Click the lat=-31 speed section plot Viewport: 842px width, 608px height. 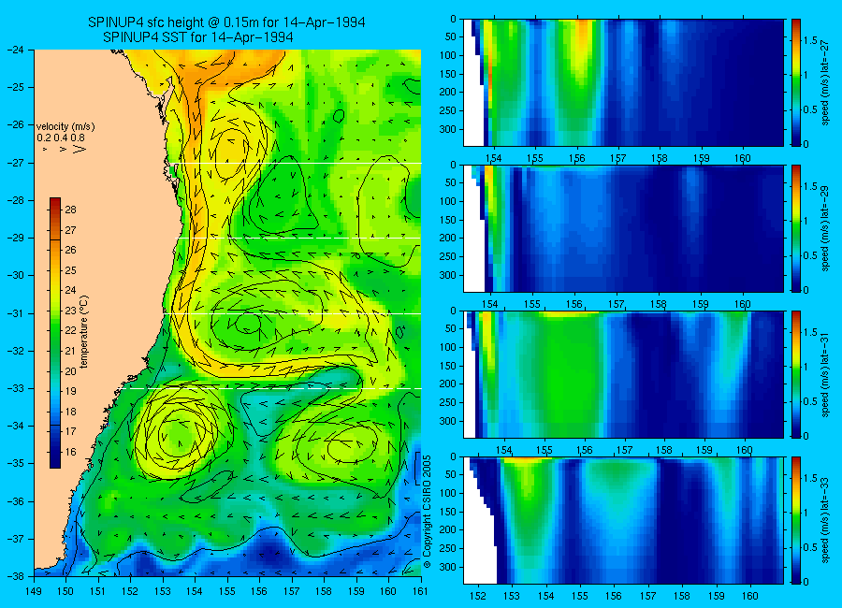point(623,374)
